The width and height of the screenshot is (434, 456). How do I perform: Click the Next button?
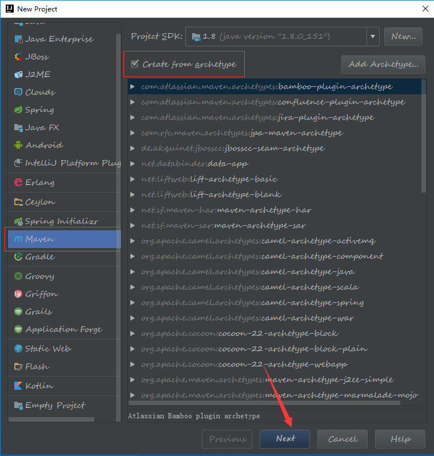pos(285,439)
